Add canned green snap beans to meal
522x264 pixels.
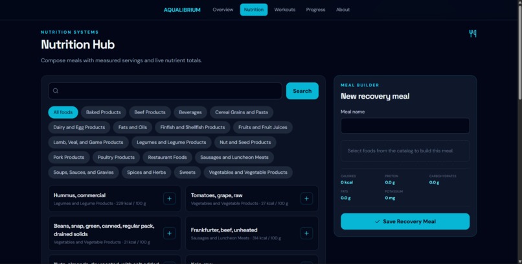pos(169,234)
